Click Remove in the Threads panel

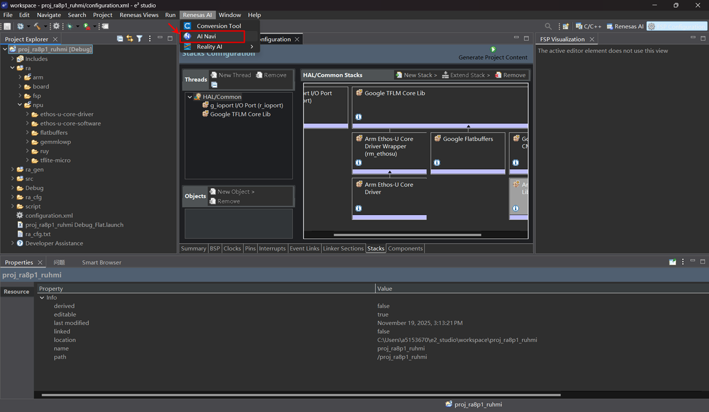[x=271, y=75]
